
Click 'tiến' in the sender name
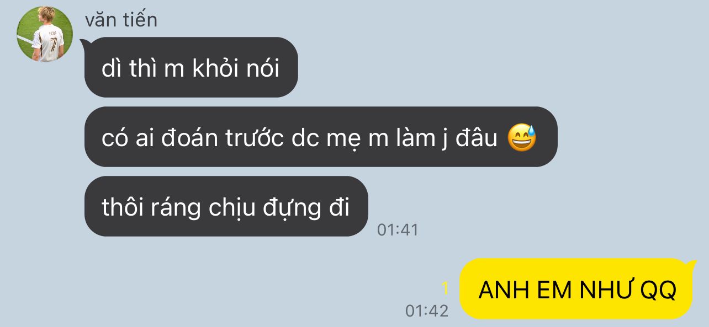tap(140, 20)
